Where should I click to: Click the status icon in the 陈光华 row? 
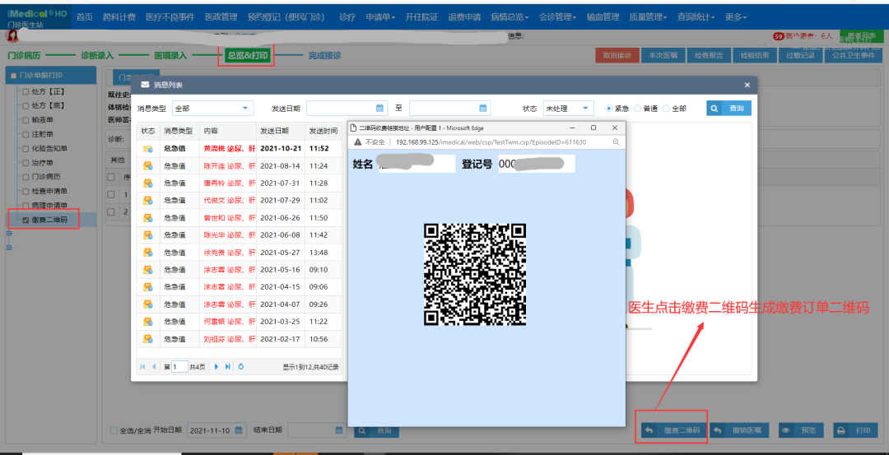coord(148,235)
